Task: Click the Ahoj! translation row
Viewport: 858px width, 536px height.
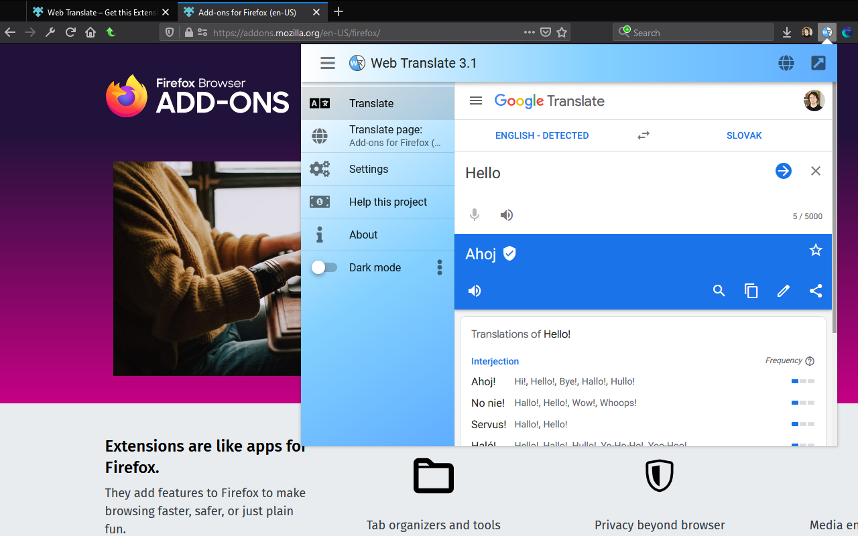Action: coord(643,381)
